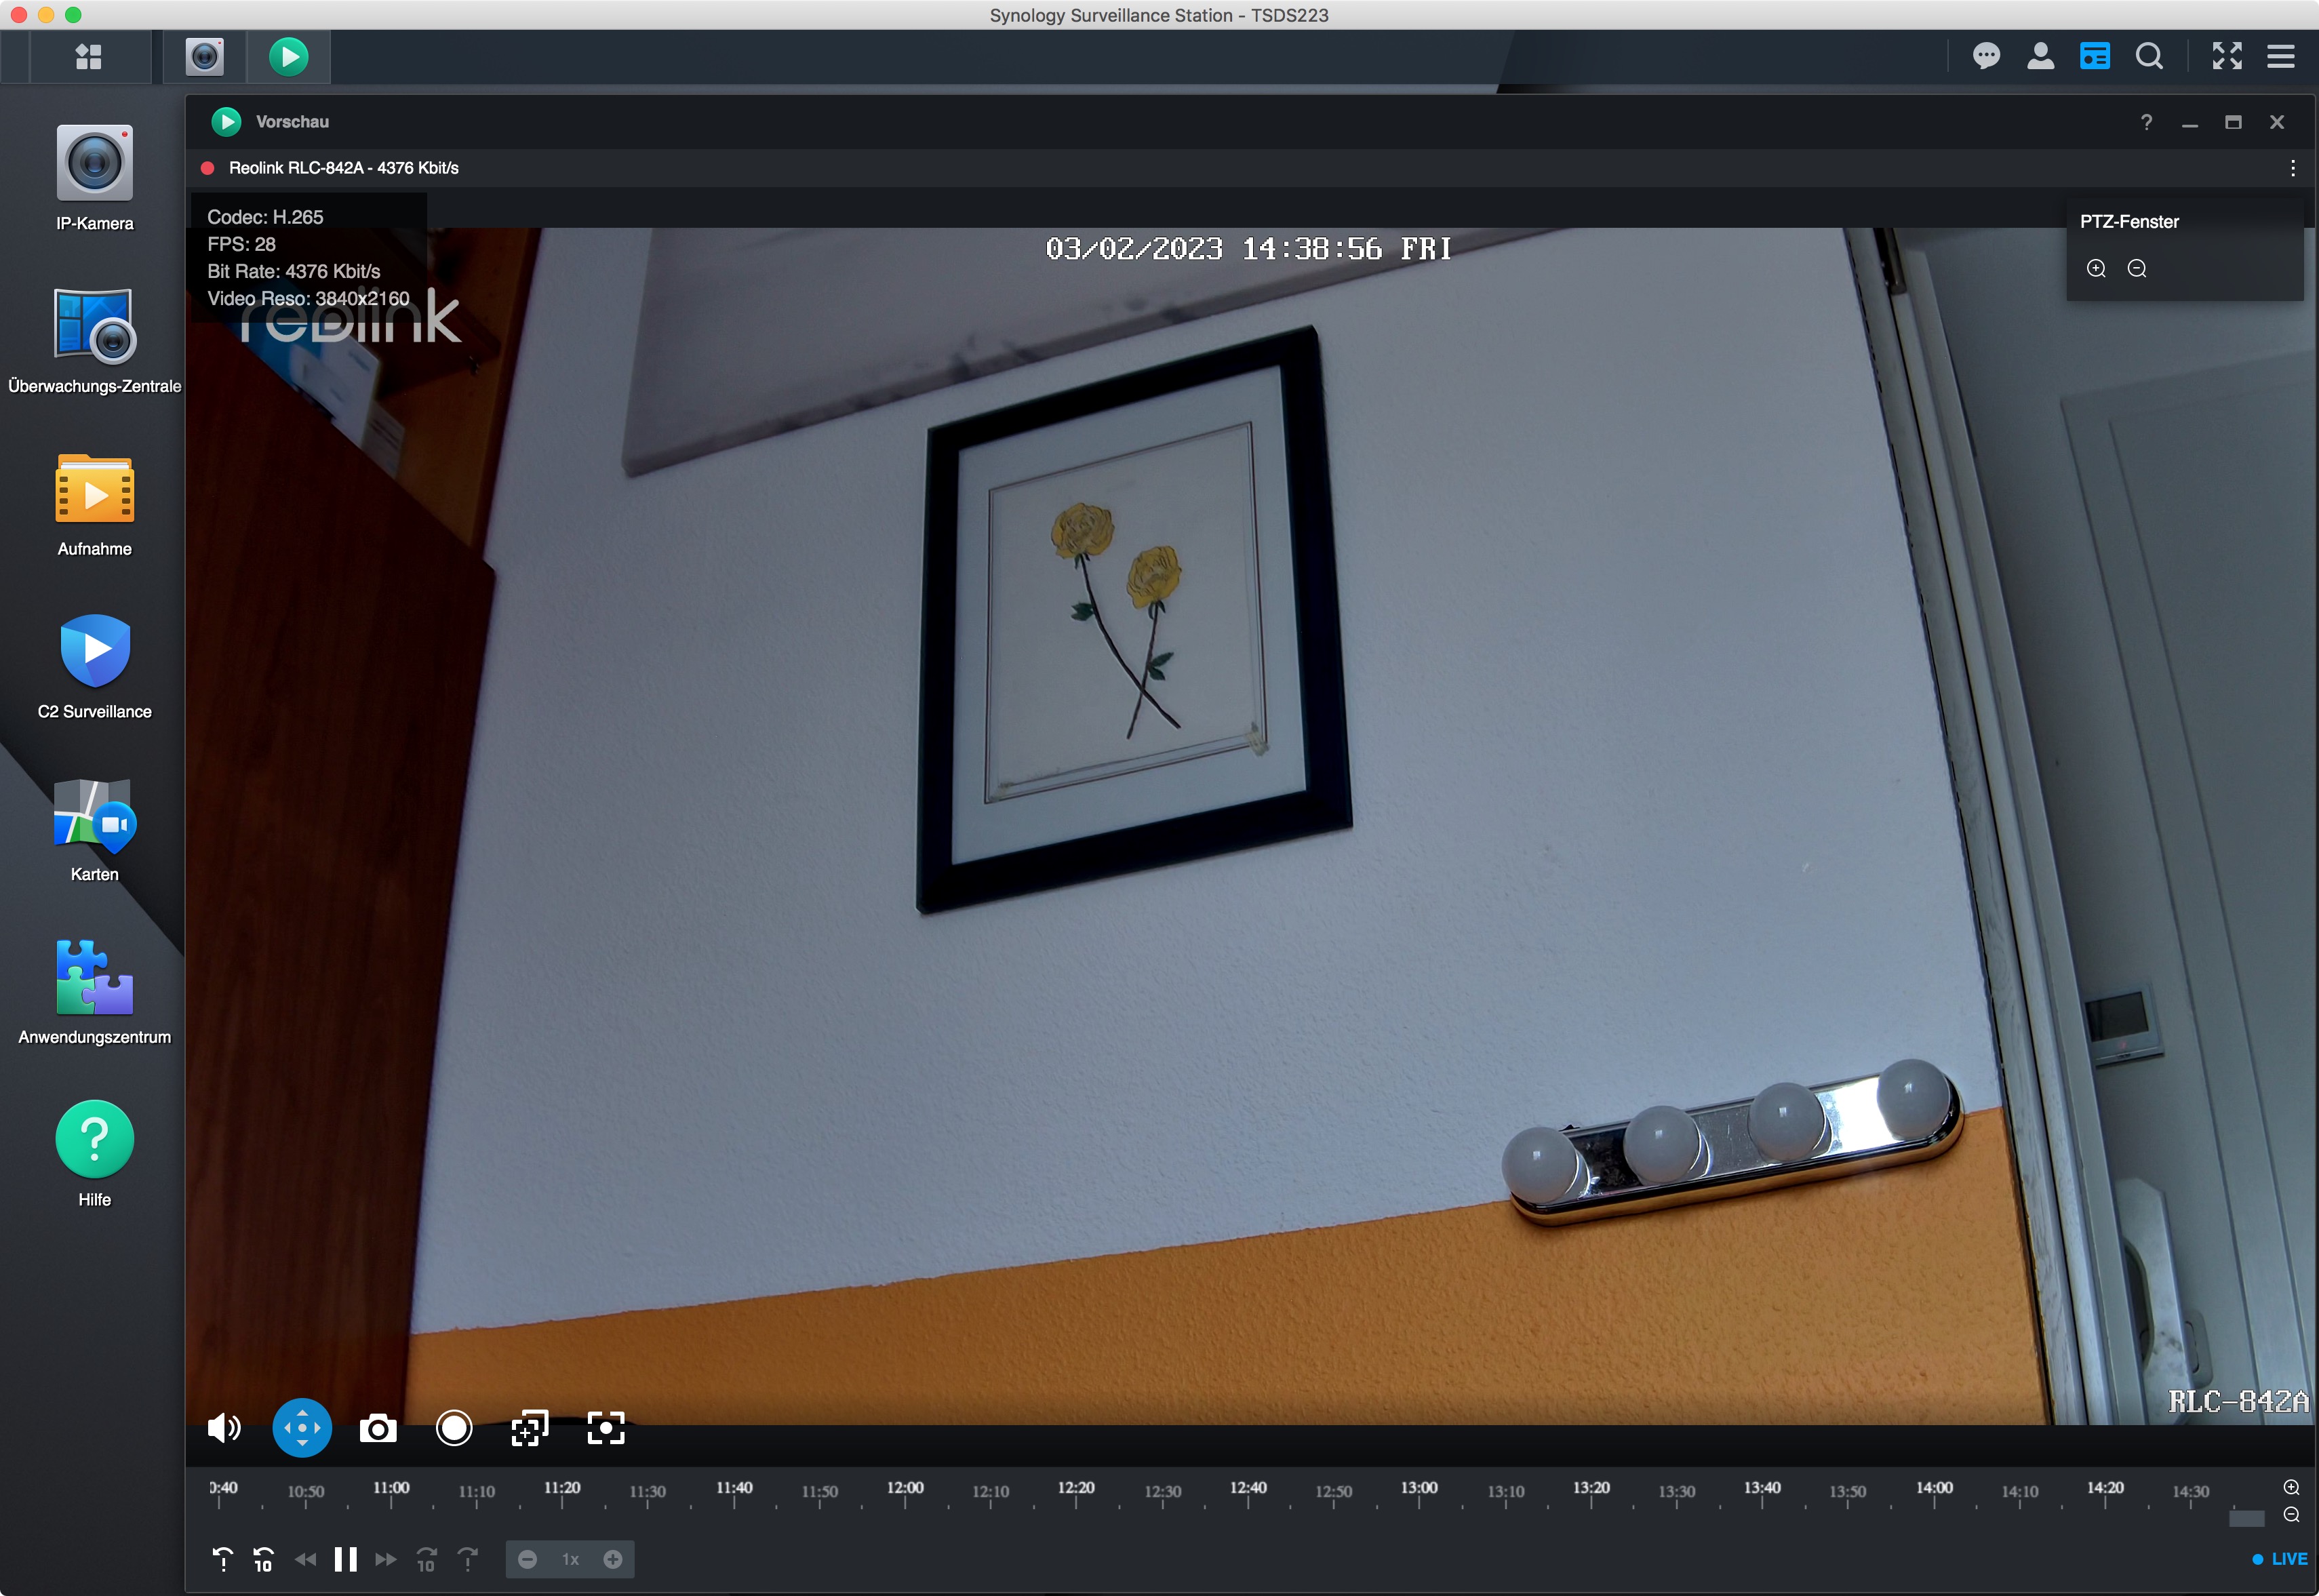The width and height of the screenshot is (2319, 1596).
Task: Pause the video playback
Action: point(345,1559)
